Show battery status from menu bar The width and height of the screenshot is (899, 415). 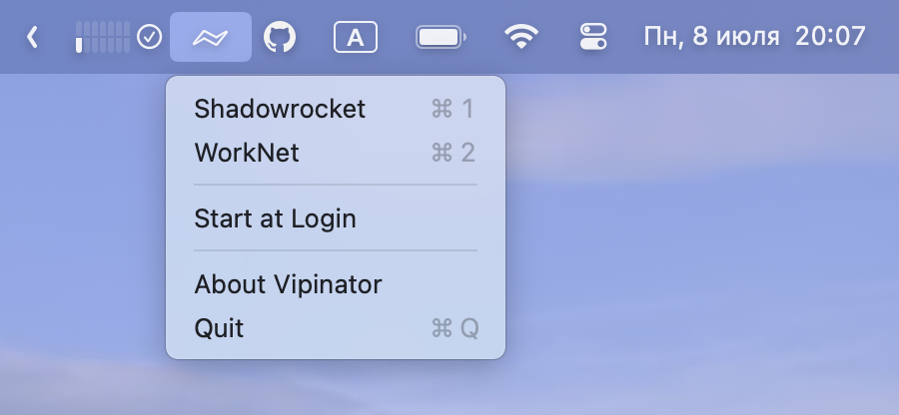[x=441, y=38]
